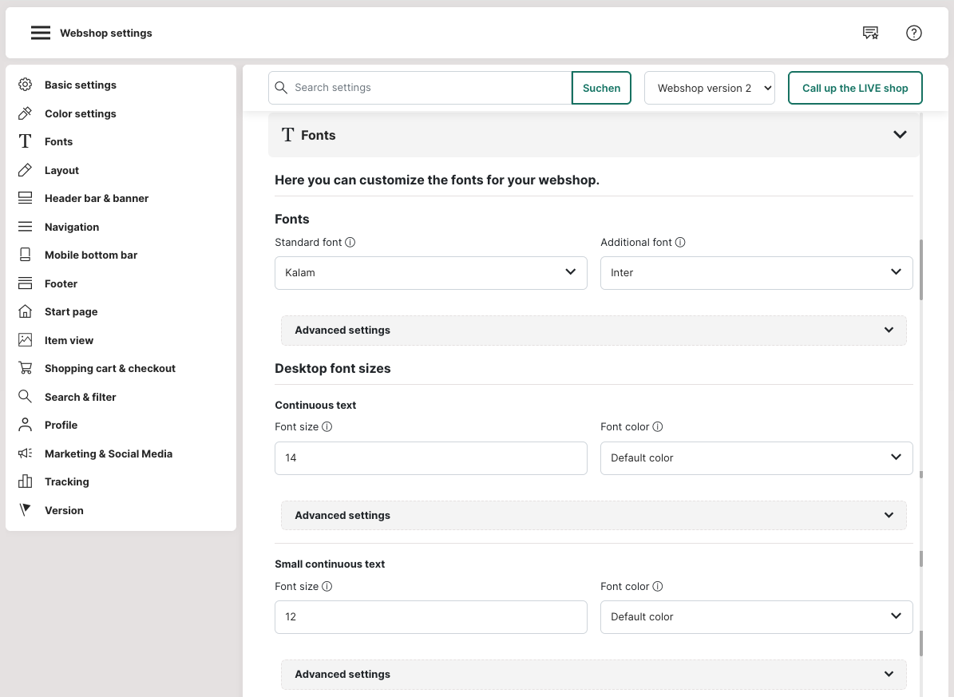Open the Webshop version 2 dropdown
Viewport: 954px width, 697px height.
710,88
